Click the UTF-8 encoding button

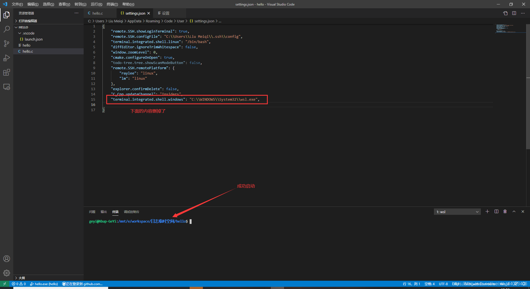pos(443,284)
